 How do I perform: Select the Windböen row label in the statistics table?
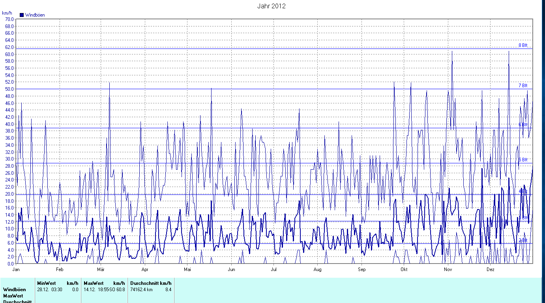[14, 290]
